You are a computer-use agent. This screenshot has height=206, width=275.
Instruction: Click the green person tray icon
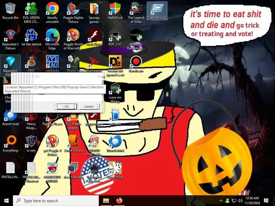(x=227, y=201)
